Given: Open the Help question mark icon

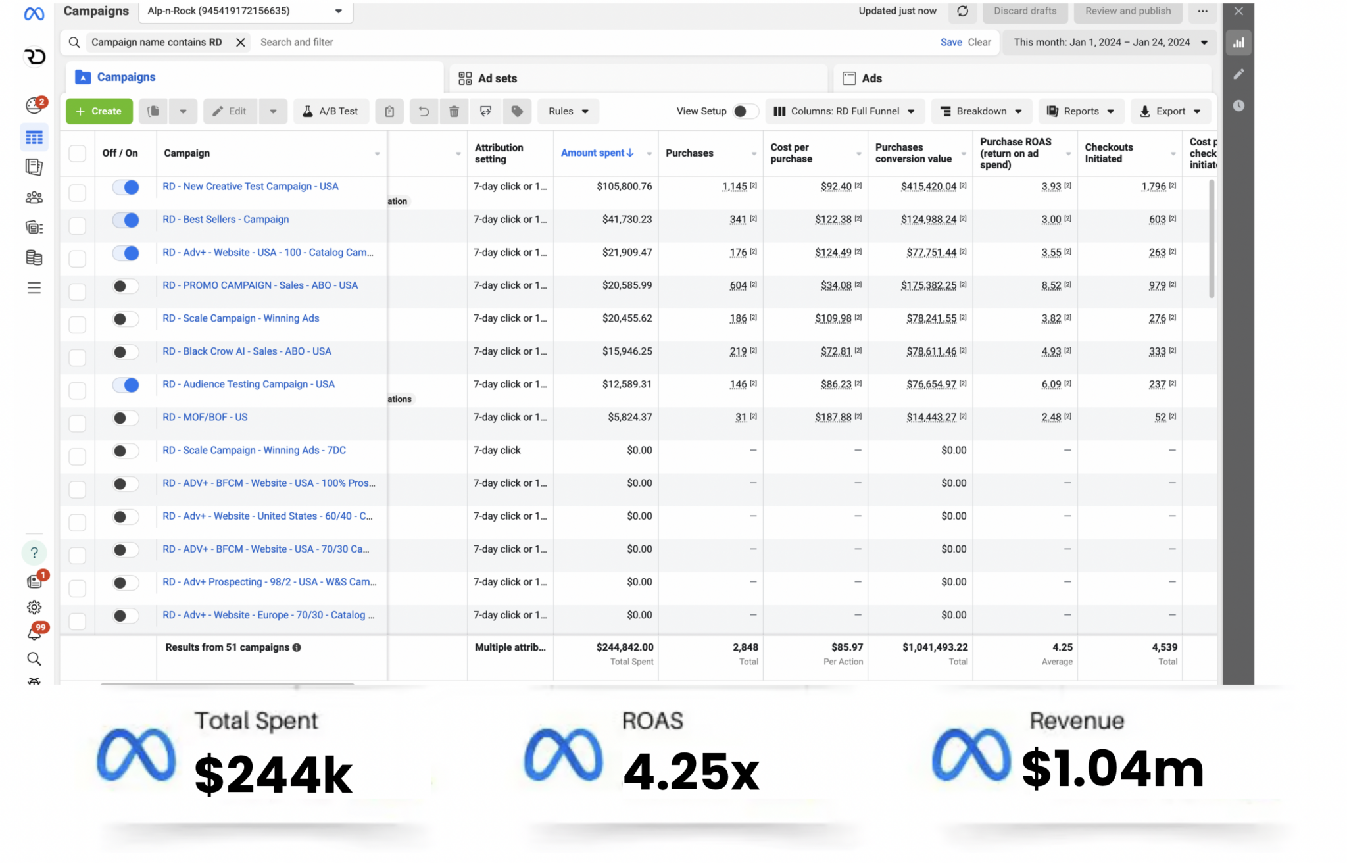Looking at the screenshot, I should 34,553.
